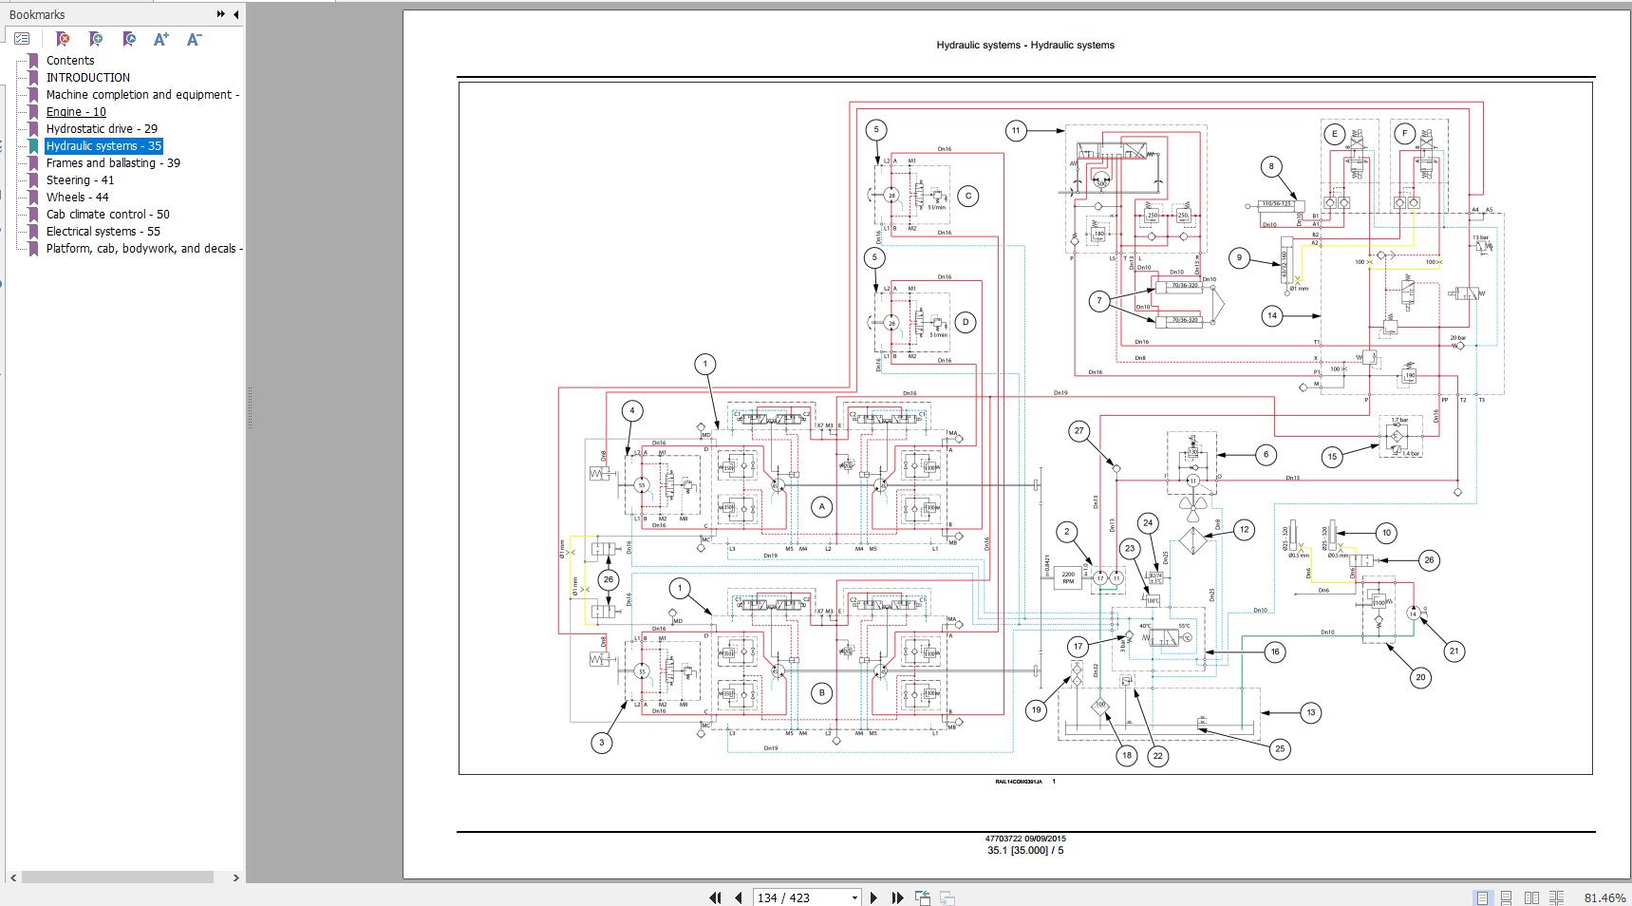
Task: Toggle two-page facing layout
Action: pyautogui.click(x=1531, y=897)
